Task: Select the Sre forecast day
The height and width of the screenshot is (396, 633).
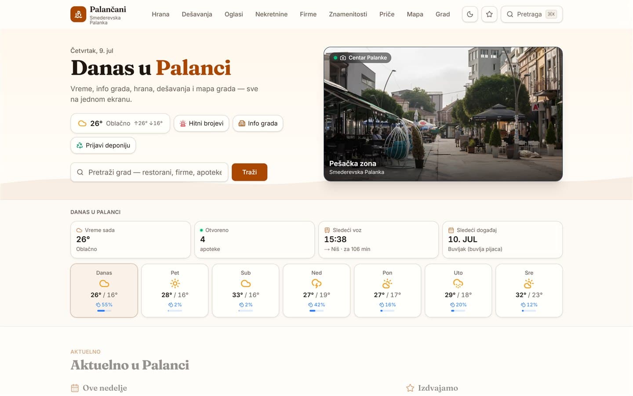Action: [x=529, y=290]
